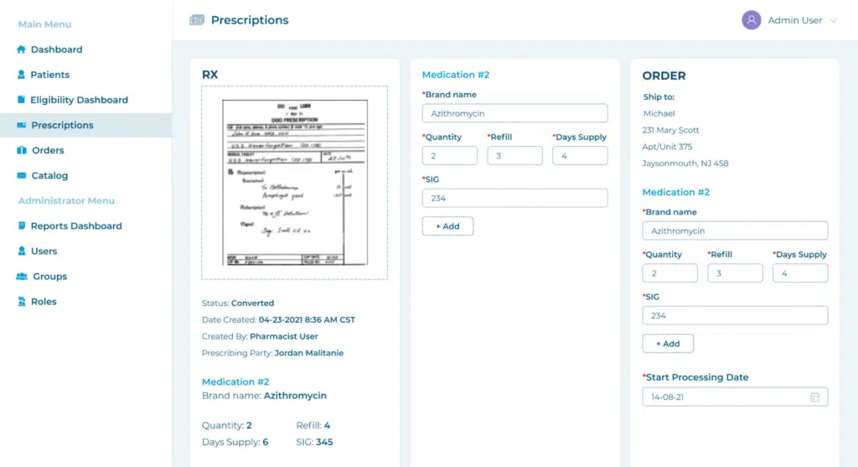Click + Add button in ORDER panel

[668, 343]
